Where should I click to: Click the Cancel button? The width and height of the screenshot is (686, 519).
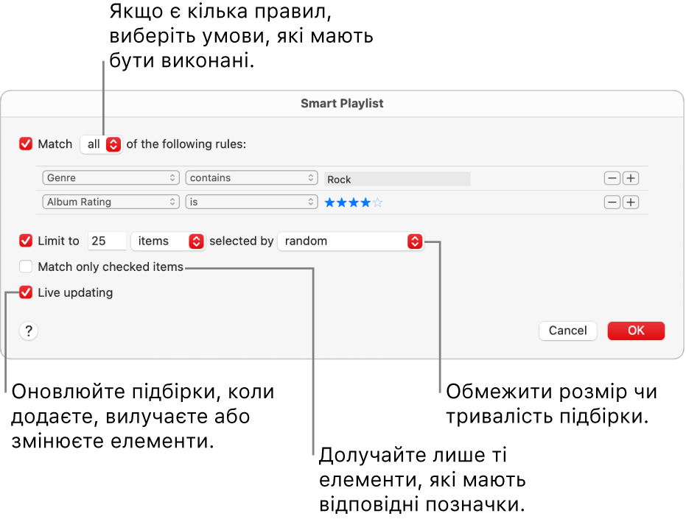568,331
